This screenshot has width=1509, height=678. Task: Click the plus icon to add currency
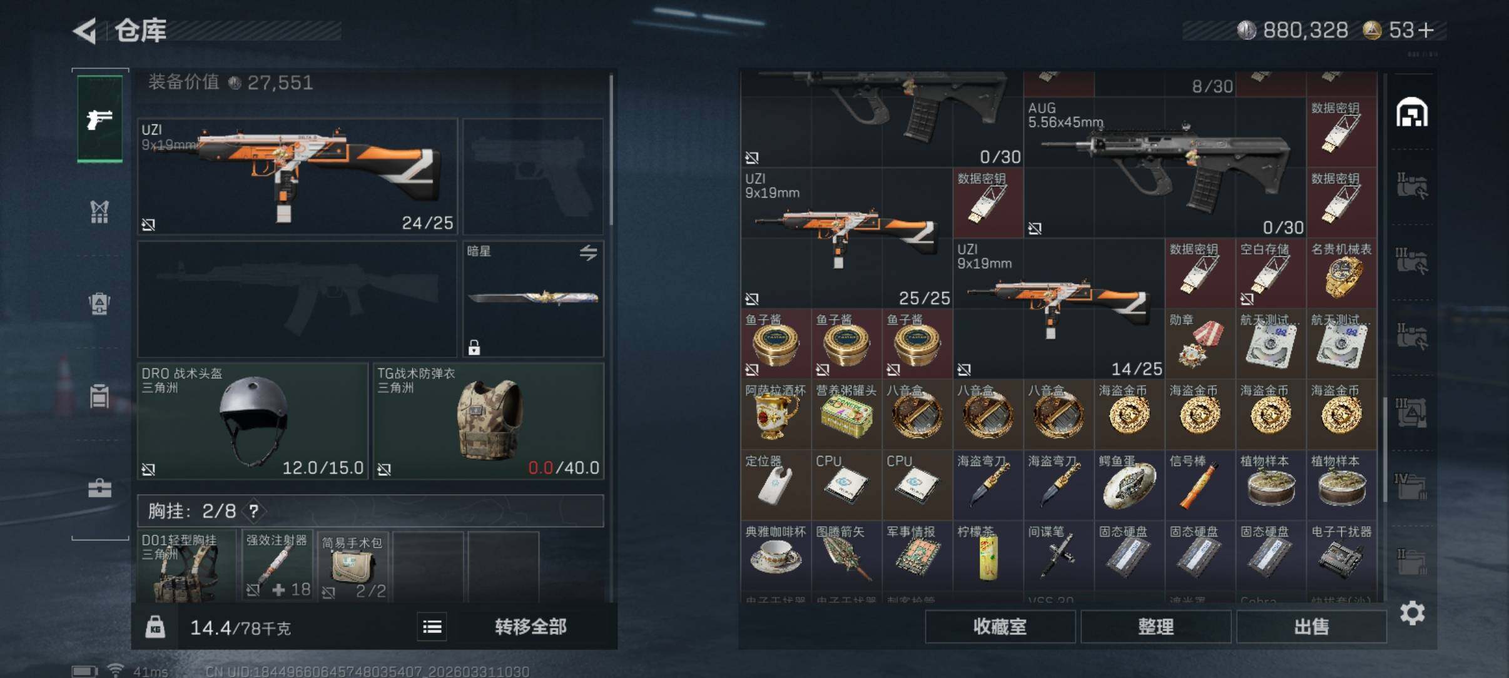coord(1426,30)
